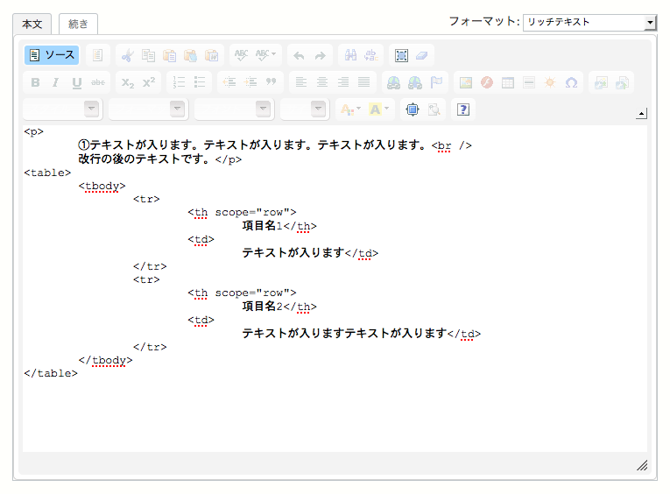Viewport: 670px width, 494px height.
Task: Click the Unlink icon
Action: click(x=414, y=82)
